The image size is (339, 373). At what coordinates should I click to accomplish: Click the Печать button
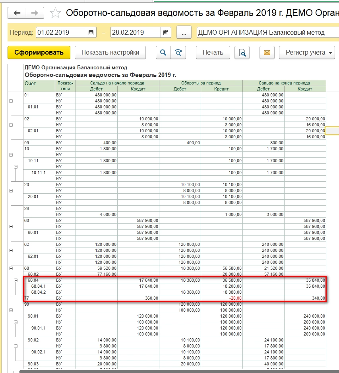point(213,53)
